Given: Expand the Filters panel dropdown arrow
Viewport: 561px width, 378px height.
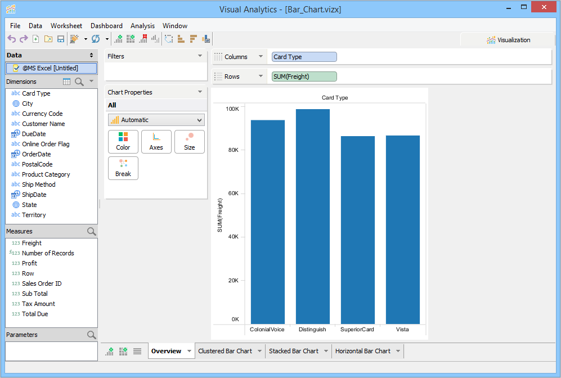Looking at the screenshot, I should (200, 56).
